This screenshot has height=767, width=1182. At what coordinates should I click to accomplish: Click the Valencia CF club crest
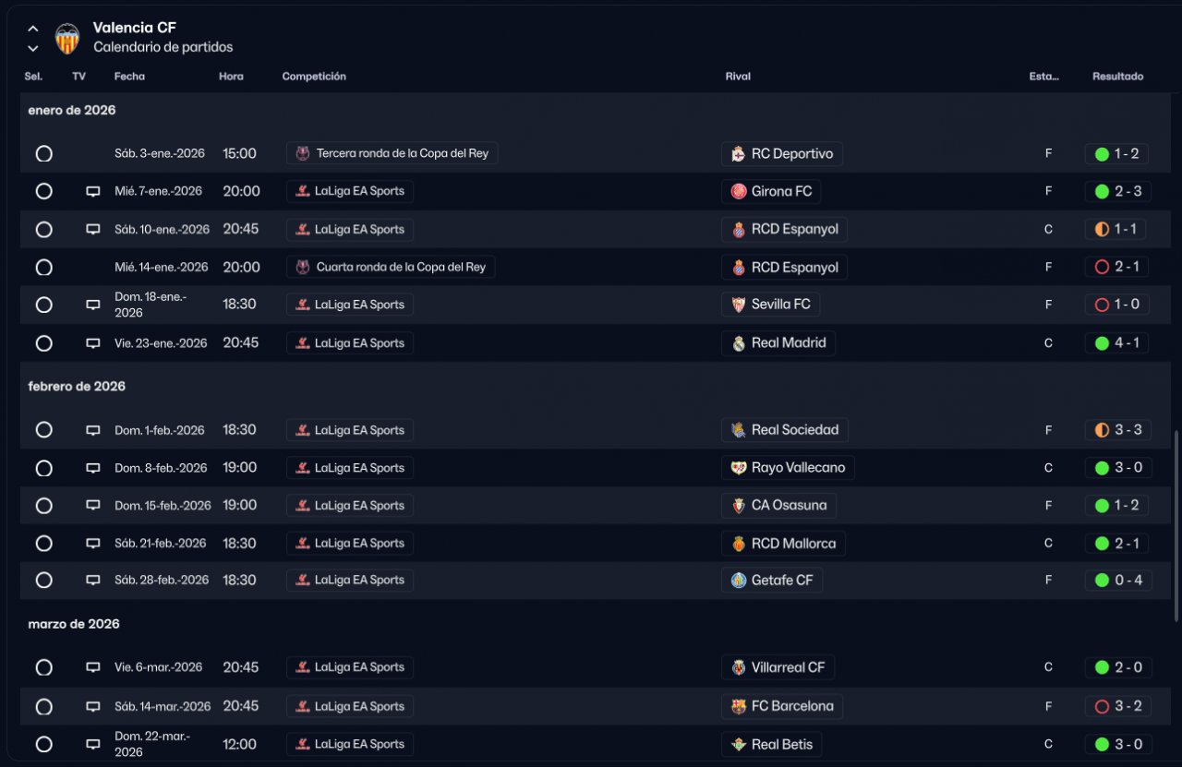[x=67, y=38]
